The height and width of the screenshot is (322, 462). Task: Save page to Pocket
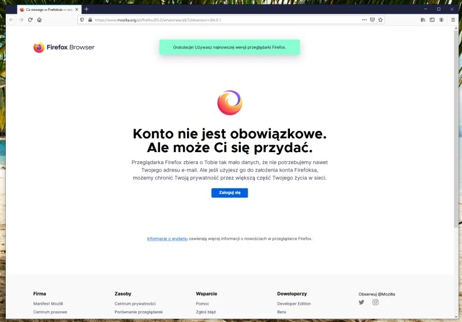[x=372, y=20]
